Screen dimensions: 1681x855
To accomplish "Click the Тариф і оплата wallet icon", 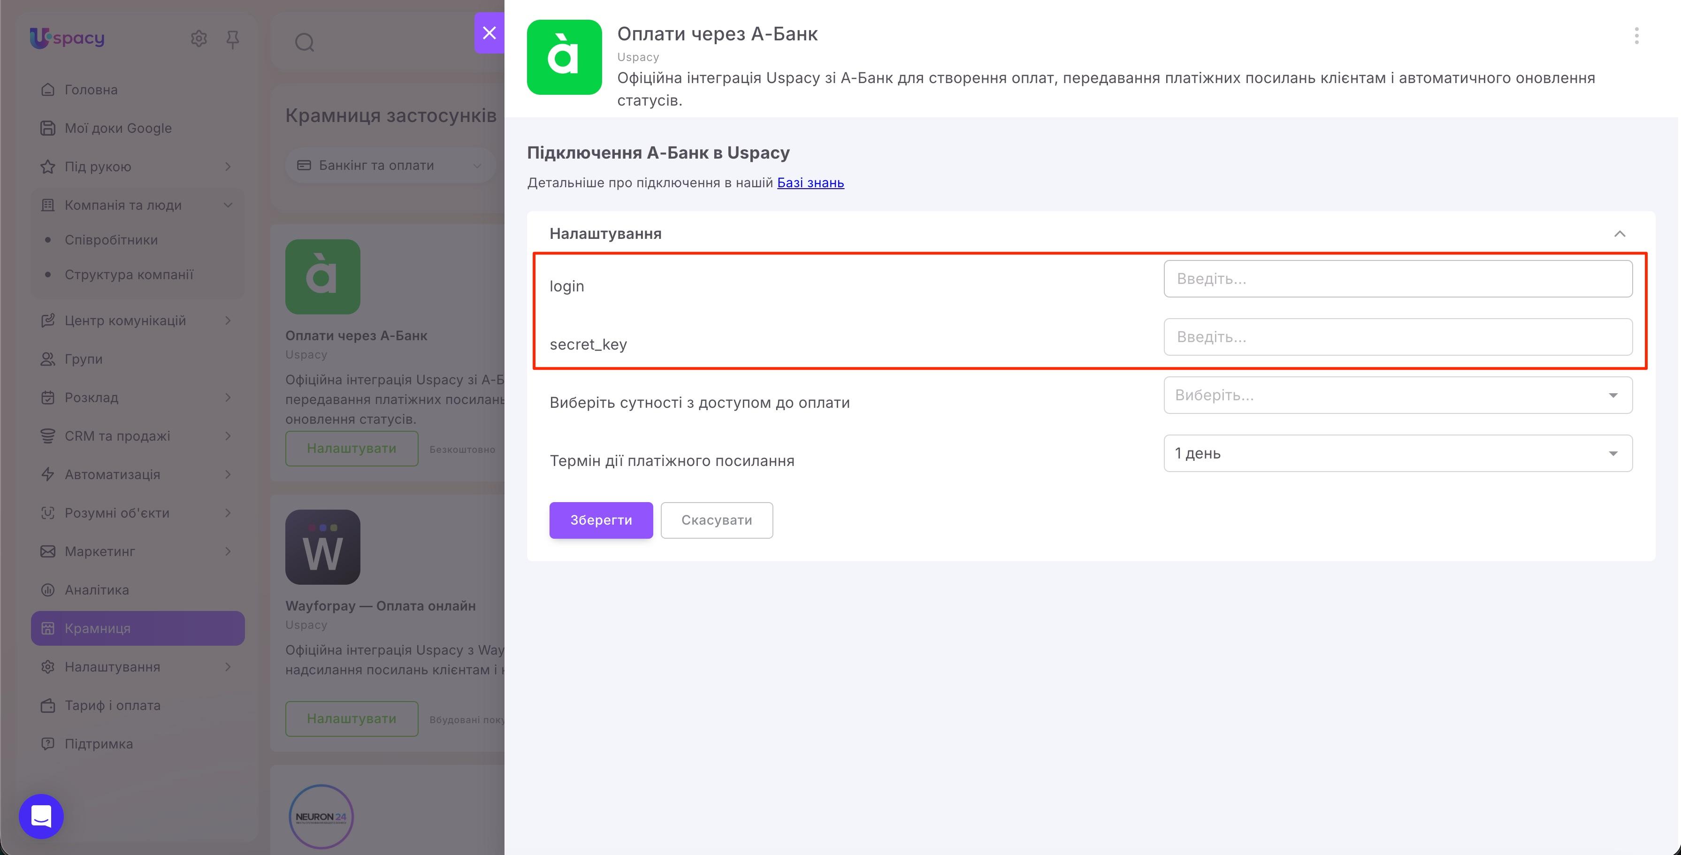I will pos(48,705).
